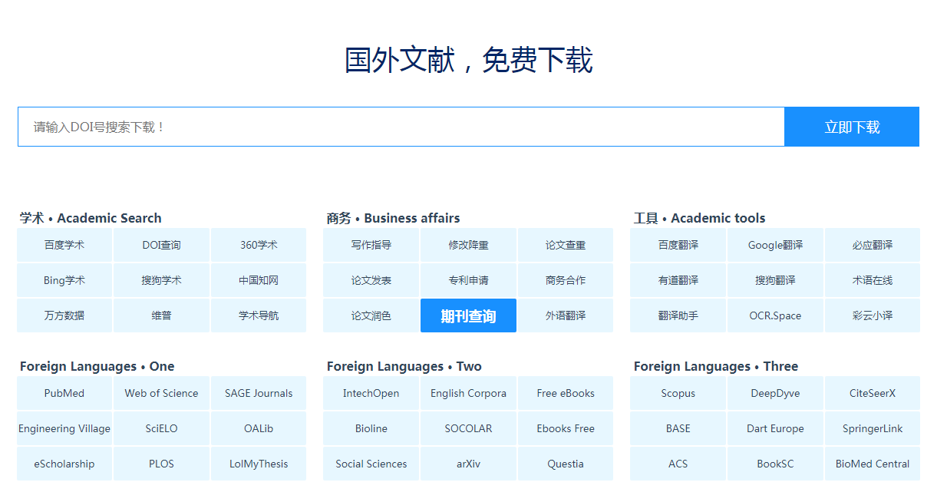Click the 立即下载 download button
Image resolution: width=947 pixels, height=502 pixels.
coord(852,127)
